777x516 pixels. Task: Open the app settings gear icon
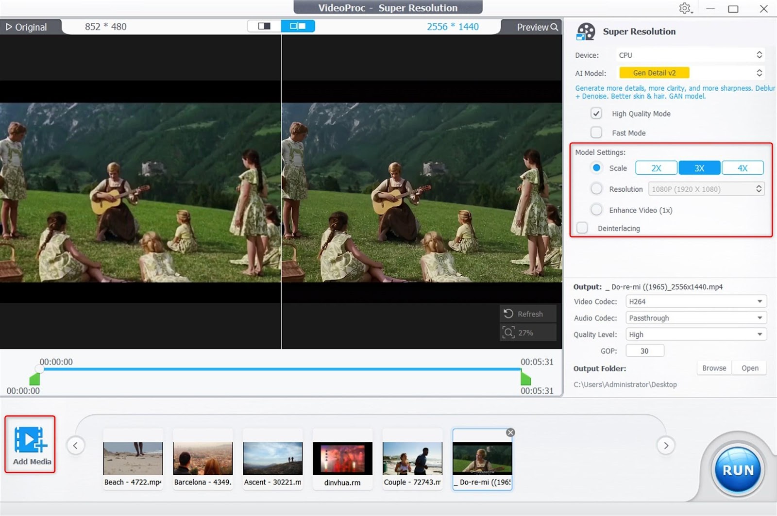pyautogui.click(x=685, y=8)
